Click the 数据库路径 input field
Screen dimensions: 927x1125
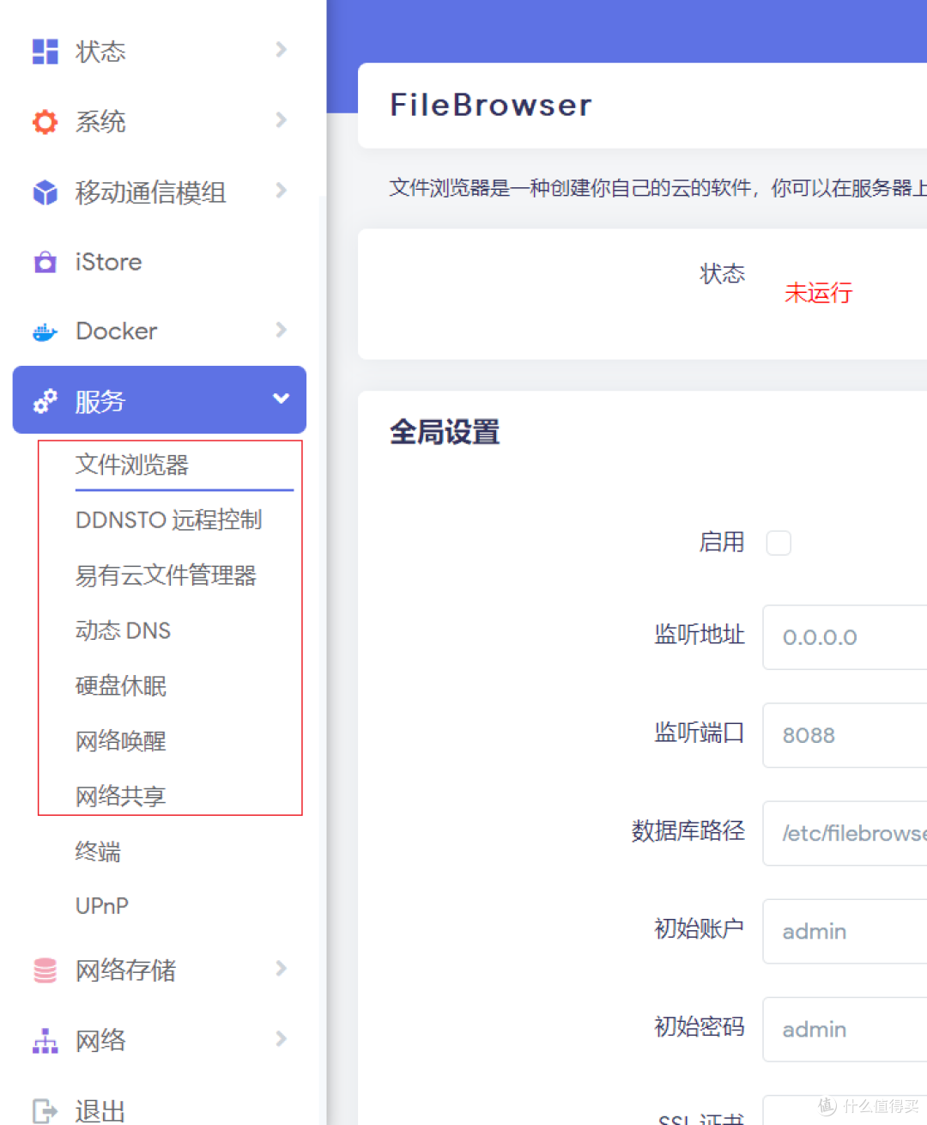[845, 833]
